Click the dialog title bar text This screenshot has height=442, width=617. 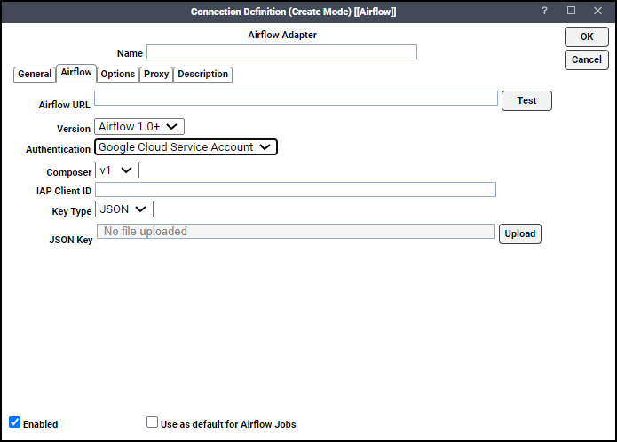tap(293, 12)
